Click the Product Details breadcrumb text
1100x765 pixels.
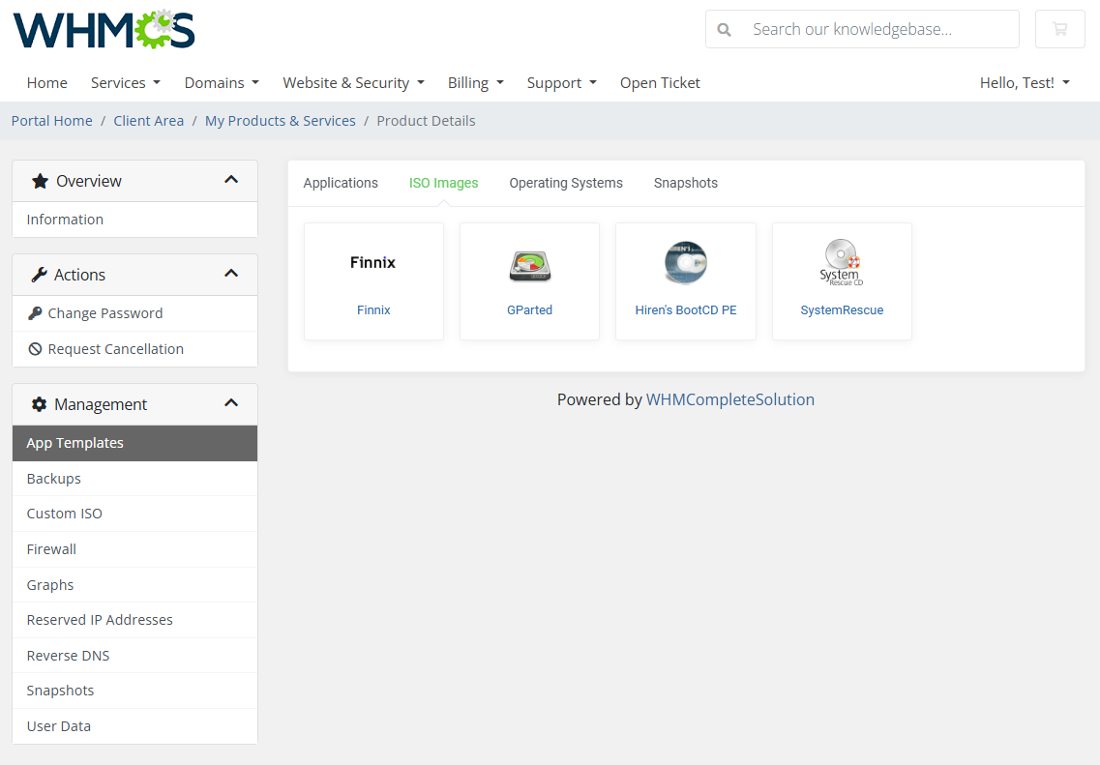[x=426, y=121]
